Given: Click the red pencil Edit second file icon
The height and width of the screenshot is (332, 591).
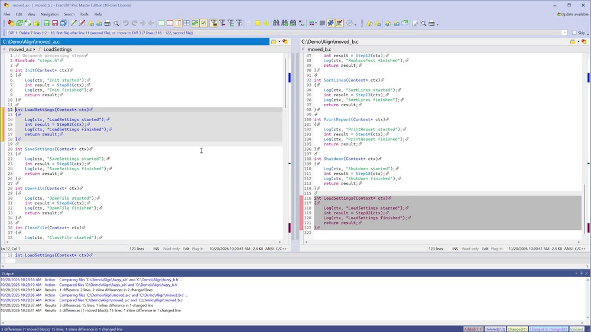Looking at the screenshot, I should 82,24.
